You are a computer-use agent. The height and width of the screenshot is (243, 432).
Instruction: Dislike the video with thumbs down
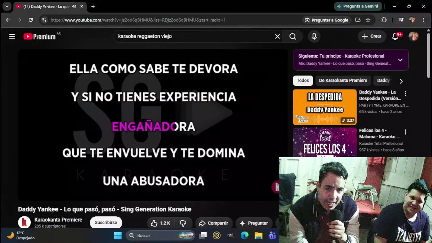[183, 223]
